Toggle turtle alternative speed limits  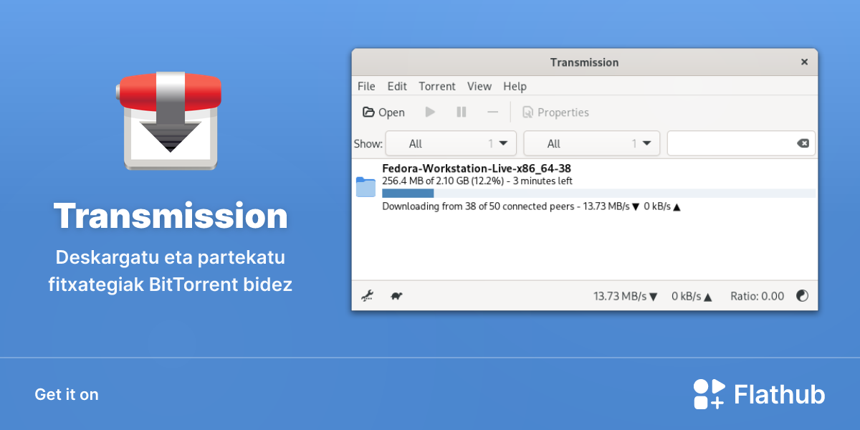395,295
